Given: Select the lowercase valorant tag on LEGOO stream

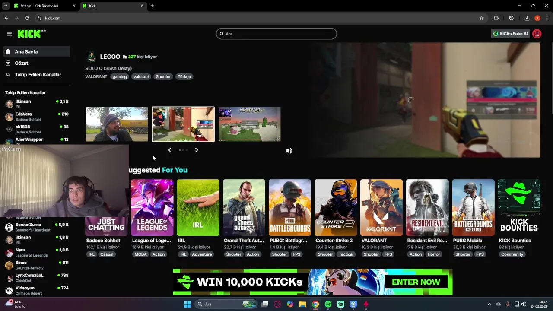Looking at the screenshot, I should pos(141,76).
